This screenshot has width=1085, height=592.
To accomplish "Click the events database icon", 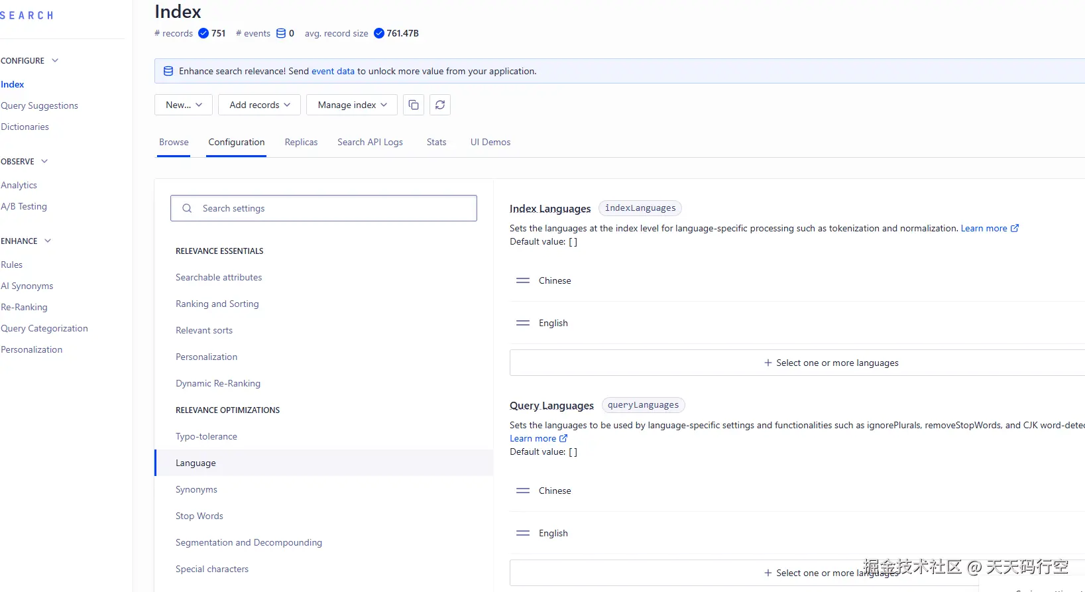I will (x=281, y=33).
